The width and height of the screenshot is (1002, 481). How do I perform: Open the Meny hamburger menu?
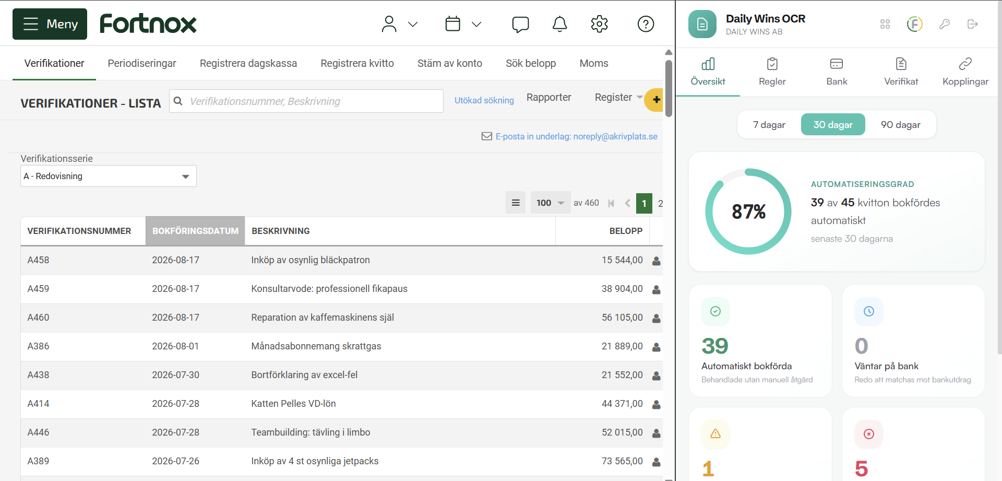[x=50, y=24]
